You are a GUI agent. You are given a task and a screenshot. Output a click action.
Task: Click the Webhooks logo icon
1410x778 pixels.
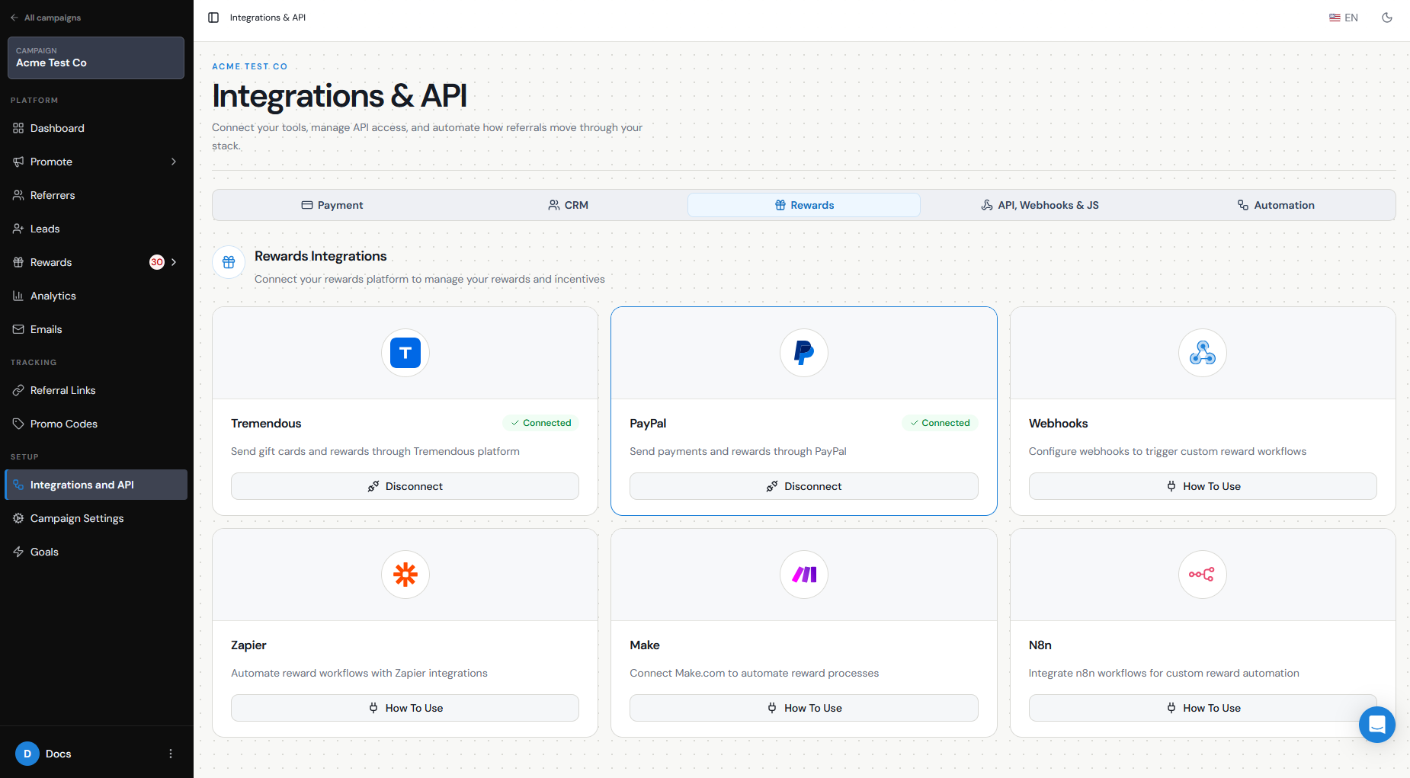[x=1203, y=353]
